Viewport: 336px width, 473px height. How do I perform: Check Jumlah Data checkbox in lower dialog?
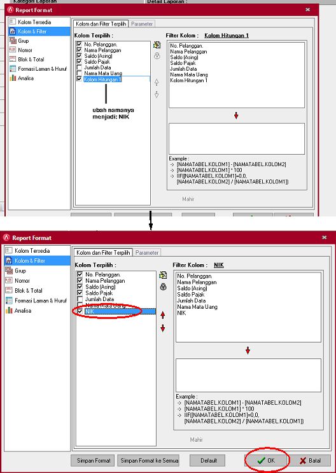click(x=80, y=299)
